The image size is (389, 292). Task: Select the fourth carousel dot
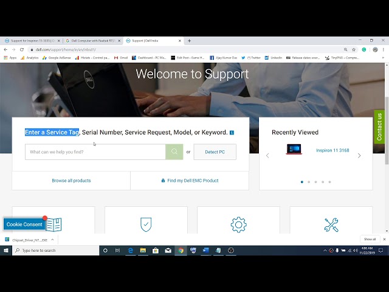(323, 182)
